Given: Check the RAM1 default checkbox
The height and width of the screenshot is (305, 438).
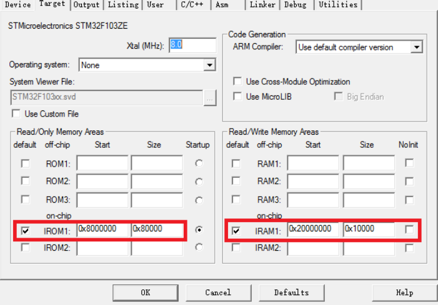Looking at the screenshot, I should coord(236,163).
